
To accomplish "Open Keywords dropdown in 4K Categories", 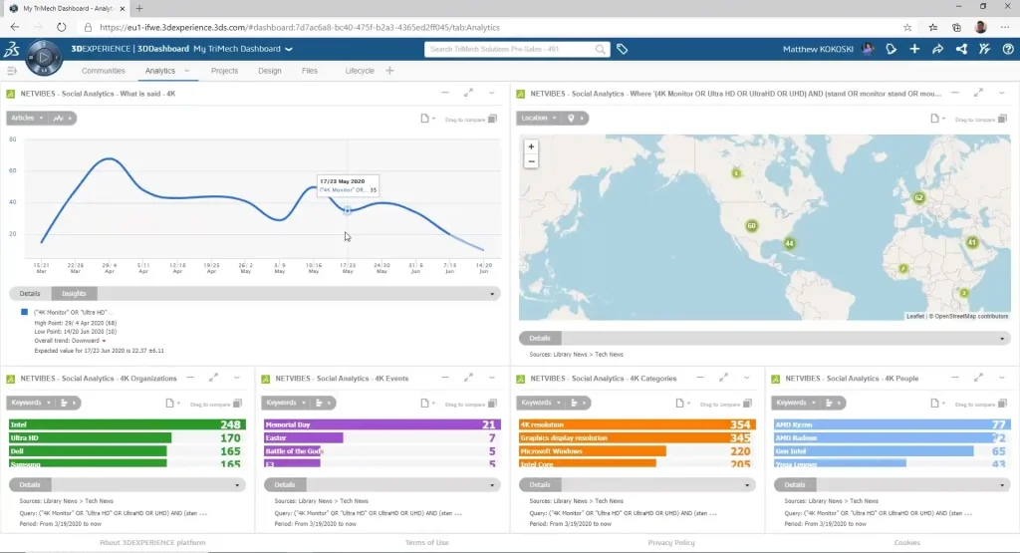I will pos(540,403).
